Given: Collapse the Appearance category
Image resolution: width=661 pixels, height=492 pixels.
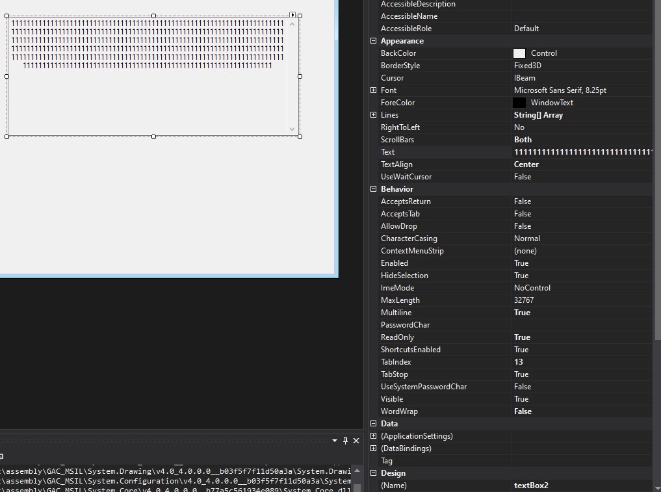Looking at the screenshot, I should tap(373, 41).
